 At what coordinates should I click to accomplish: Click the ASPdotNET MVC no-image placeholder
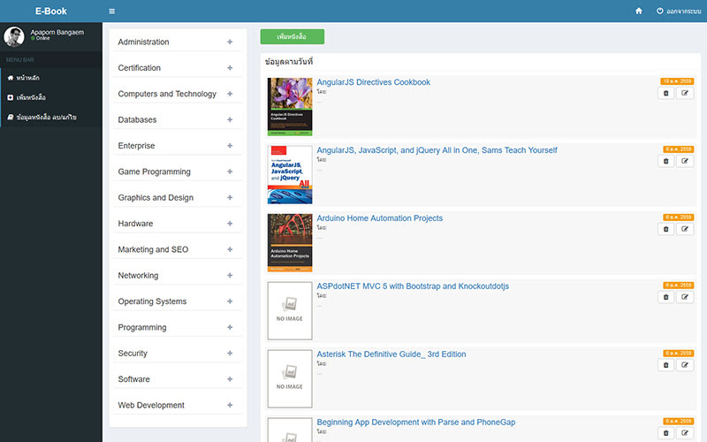click(x=290, y=311)
